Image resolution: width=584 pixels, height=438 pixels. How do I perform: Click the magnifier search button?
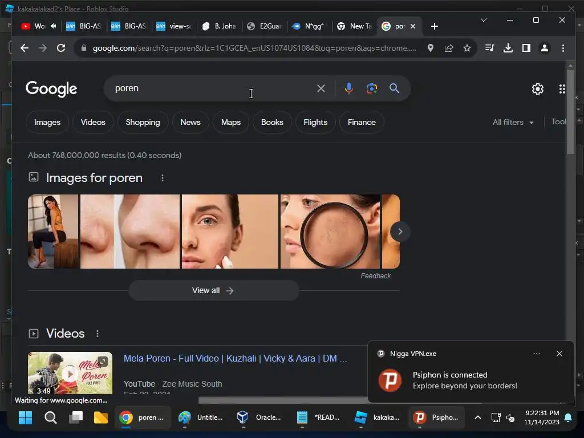coord(395,88)
